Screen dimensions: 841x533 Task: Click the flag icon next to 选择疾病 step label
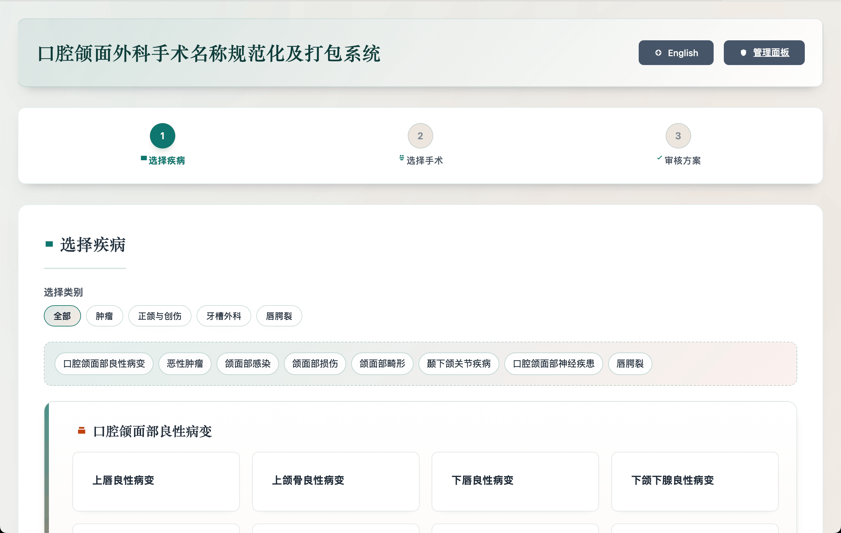(144, 158)
